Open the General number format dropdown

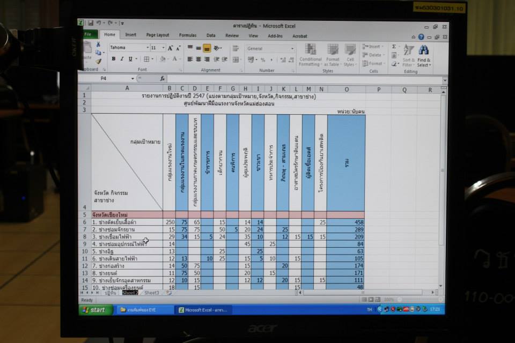[292, 48]
